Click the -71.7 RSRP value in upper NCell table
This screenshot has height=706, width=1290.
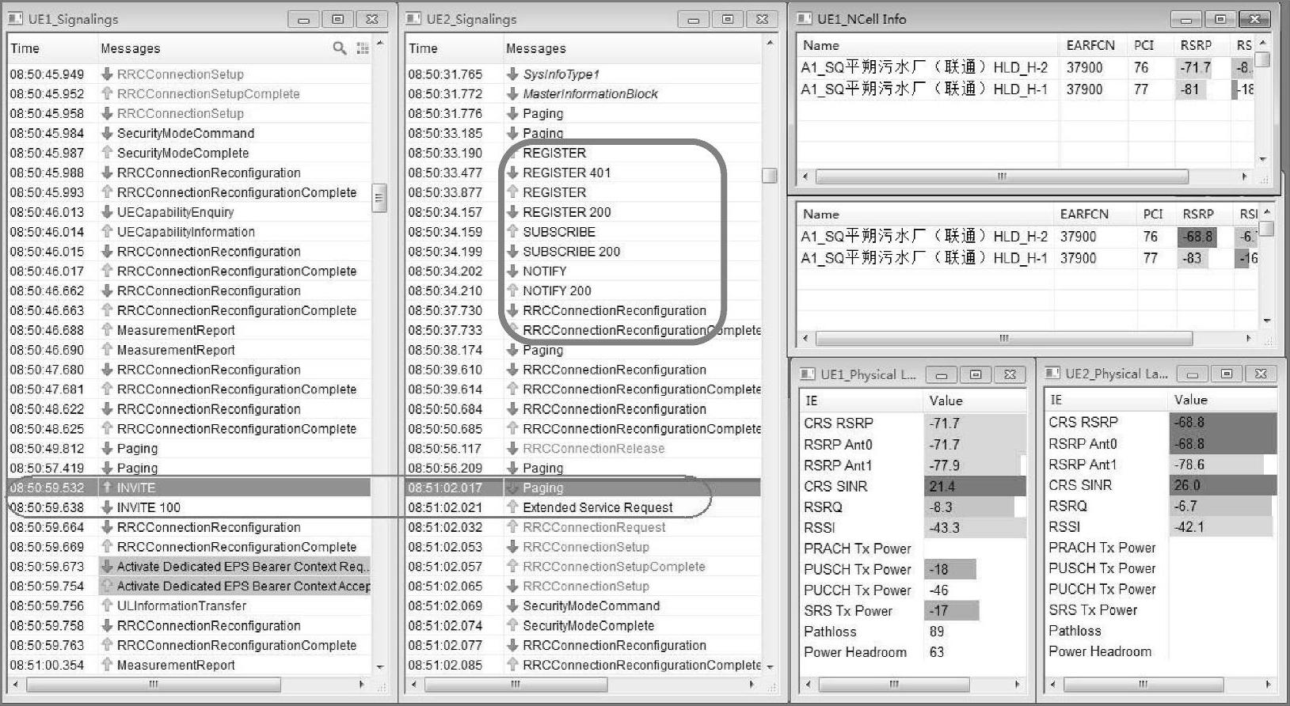[x=1195, y=67]
